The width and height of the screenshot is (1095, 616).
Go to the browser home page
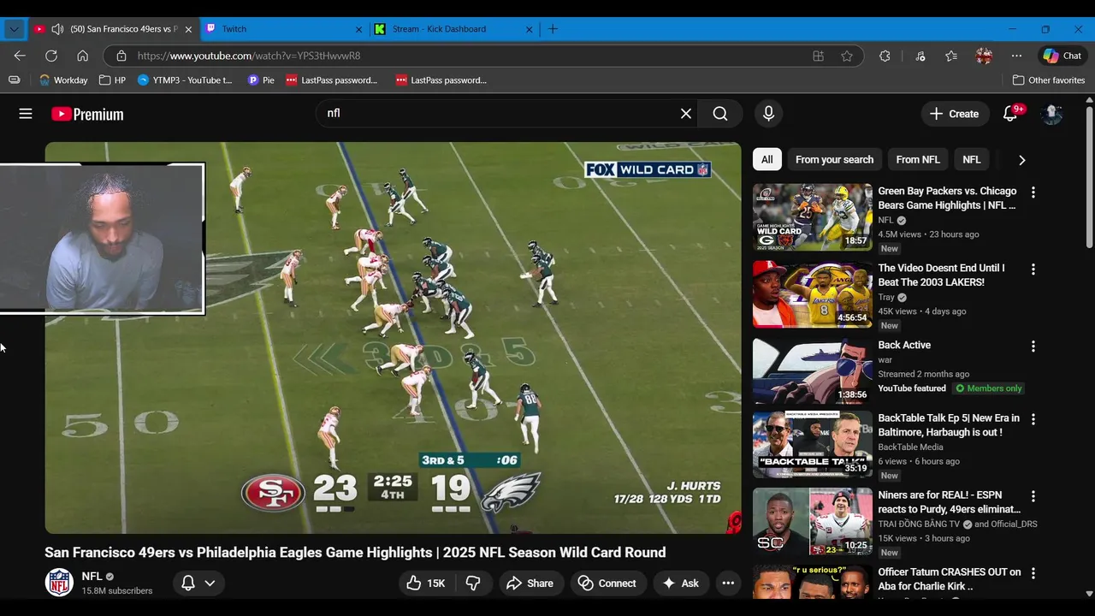[x=82, y=56]
